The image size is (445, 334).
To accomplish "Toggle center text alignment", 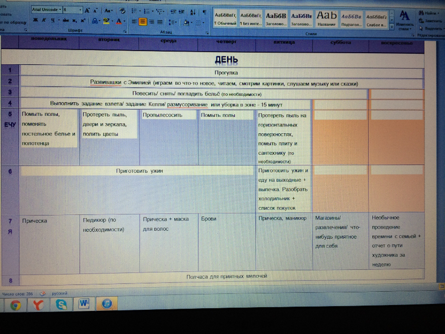I will pyautogui.click(x=142, y=21).
